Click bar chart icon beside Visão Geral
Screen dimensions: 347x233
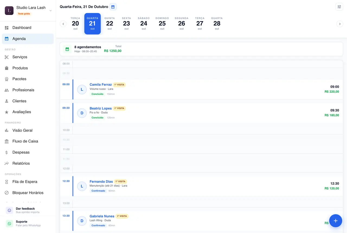coord(7,130)
